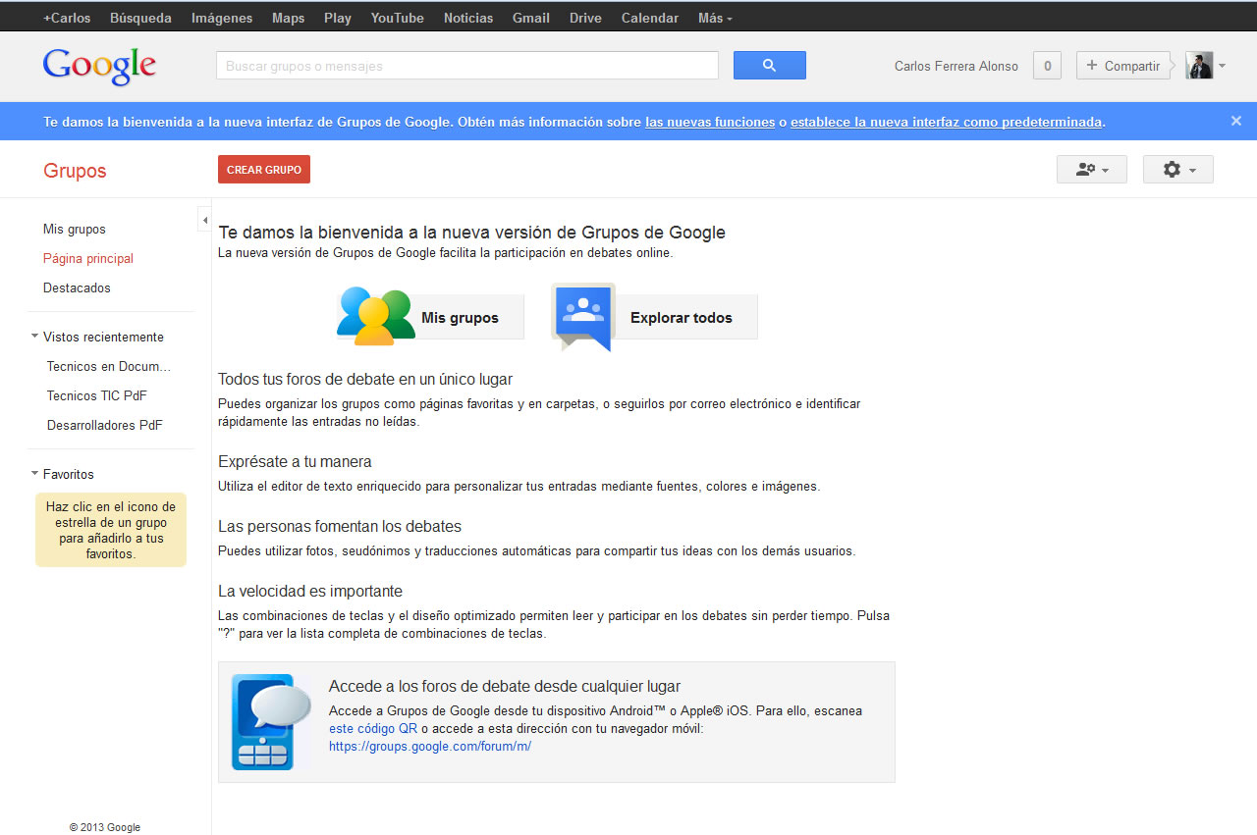Open the members manage dropdown button
Viewport: 1257px width, 835px height.
coord(1092,169)
